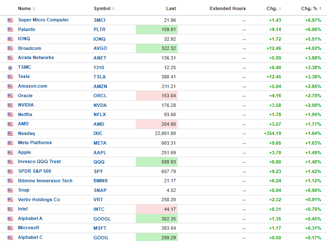
Task: Click the SPDR S&P 500 name
Action: 35,171
